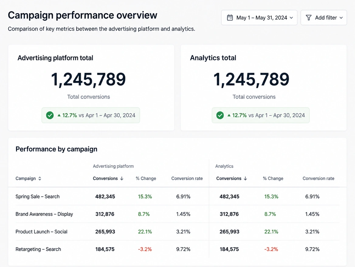Viewport: 355px width, 267px height.
Task: Click 312,876 in Analytics Conversions column
Action: pos(229,214)
